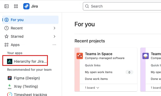161x96 pixels.
Task: Expand the Recent chevron arrow
Action: coord(54,28)
